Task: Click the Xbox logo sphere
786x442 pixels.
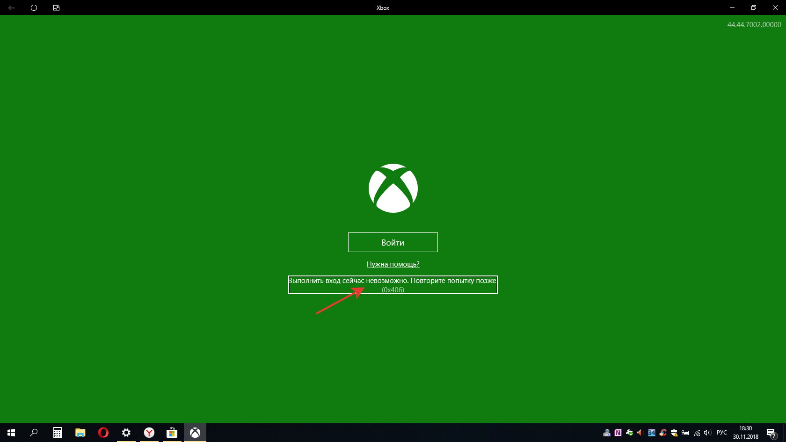Action: point(393,188)
